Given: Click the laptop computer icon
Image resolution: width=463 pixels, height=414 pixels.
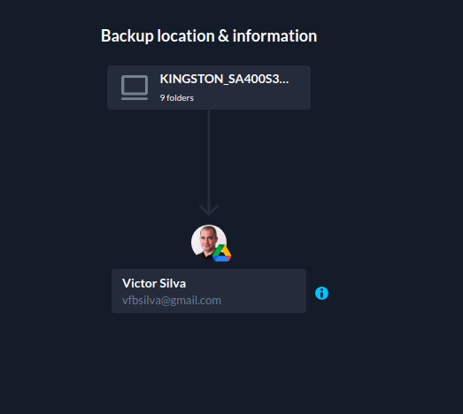Looking at the screenshot, I should point(135,88).
